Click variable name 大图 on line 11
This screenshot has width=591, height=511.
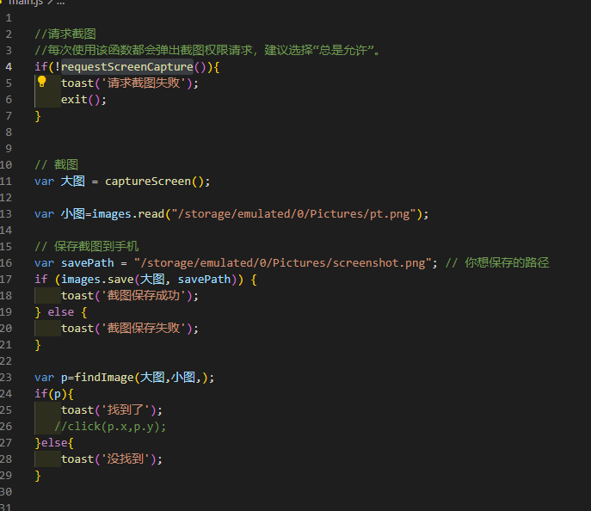(73, 181)
